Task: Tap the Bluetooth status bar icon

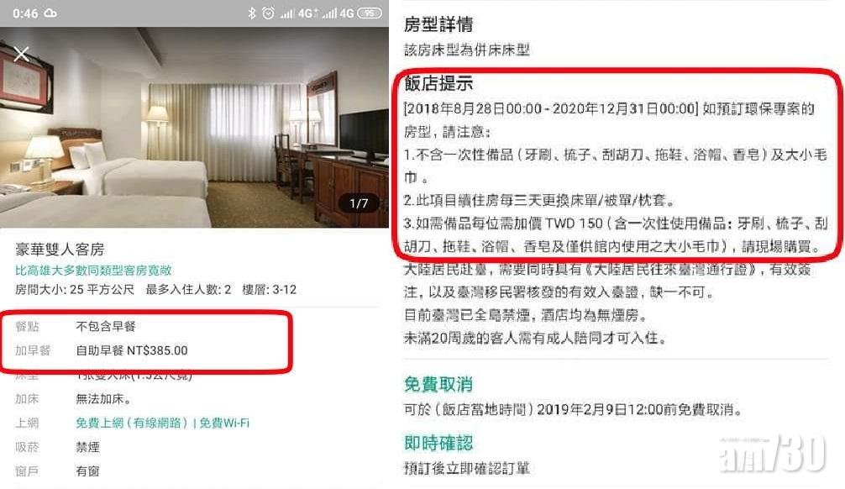Action: 252,13
